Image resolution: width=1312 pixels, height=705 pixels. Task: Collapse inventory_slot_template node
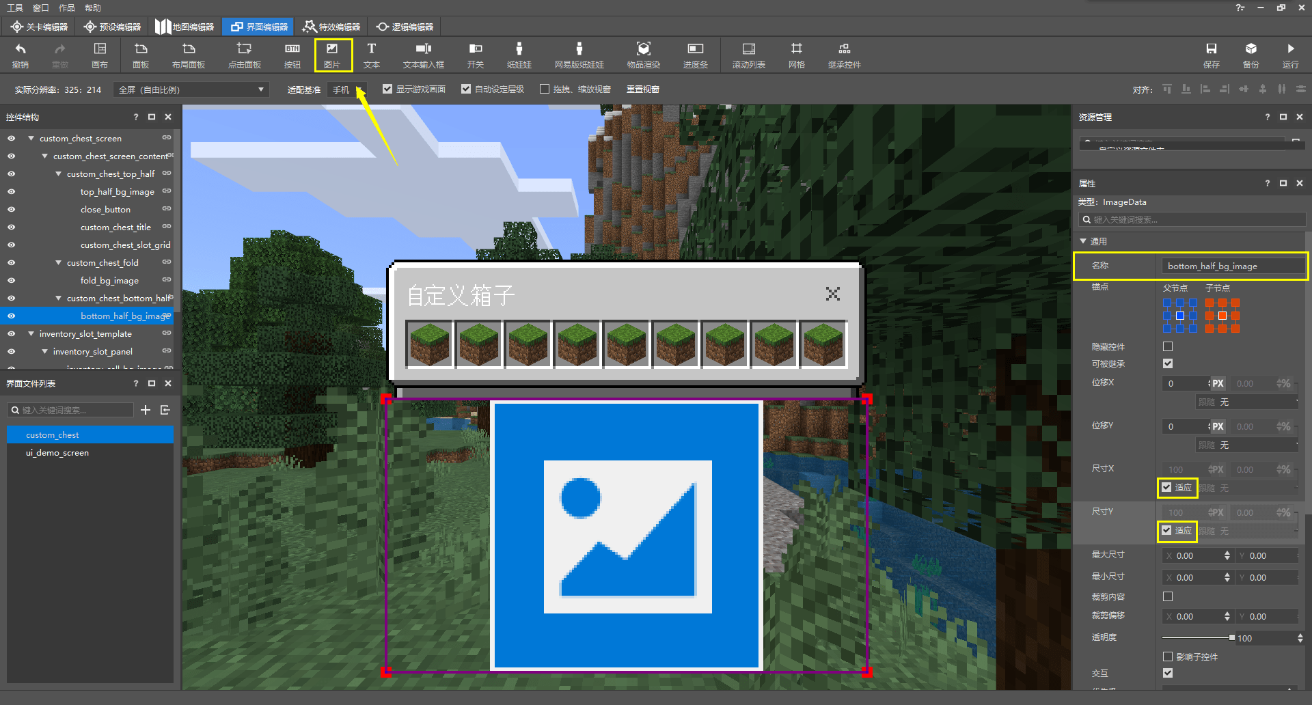tap(31, 333)
